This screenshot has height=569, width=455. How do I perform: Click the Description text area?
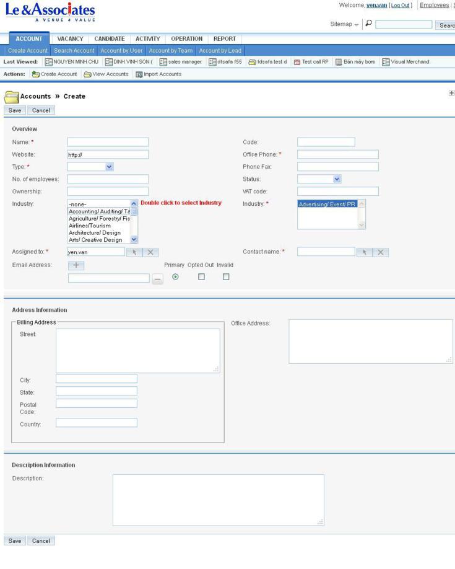pyautogui.click(x=219, y=500)
